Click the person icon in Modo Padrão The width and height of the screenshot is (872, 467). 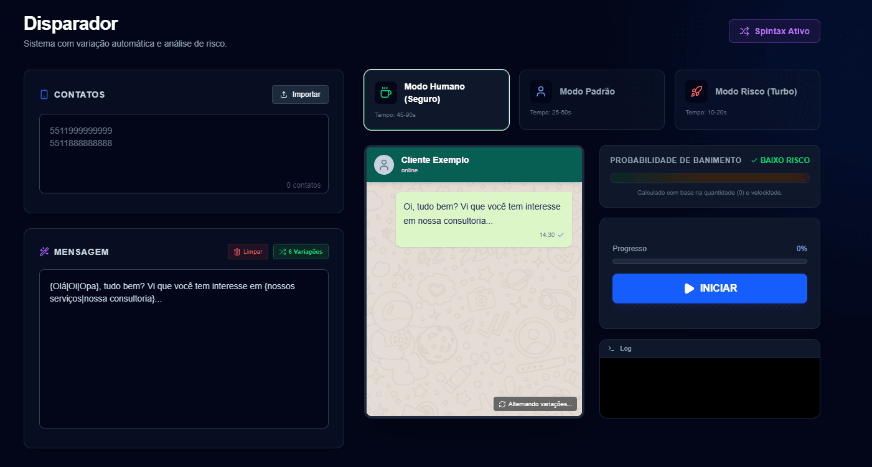pos(540,91)
